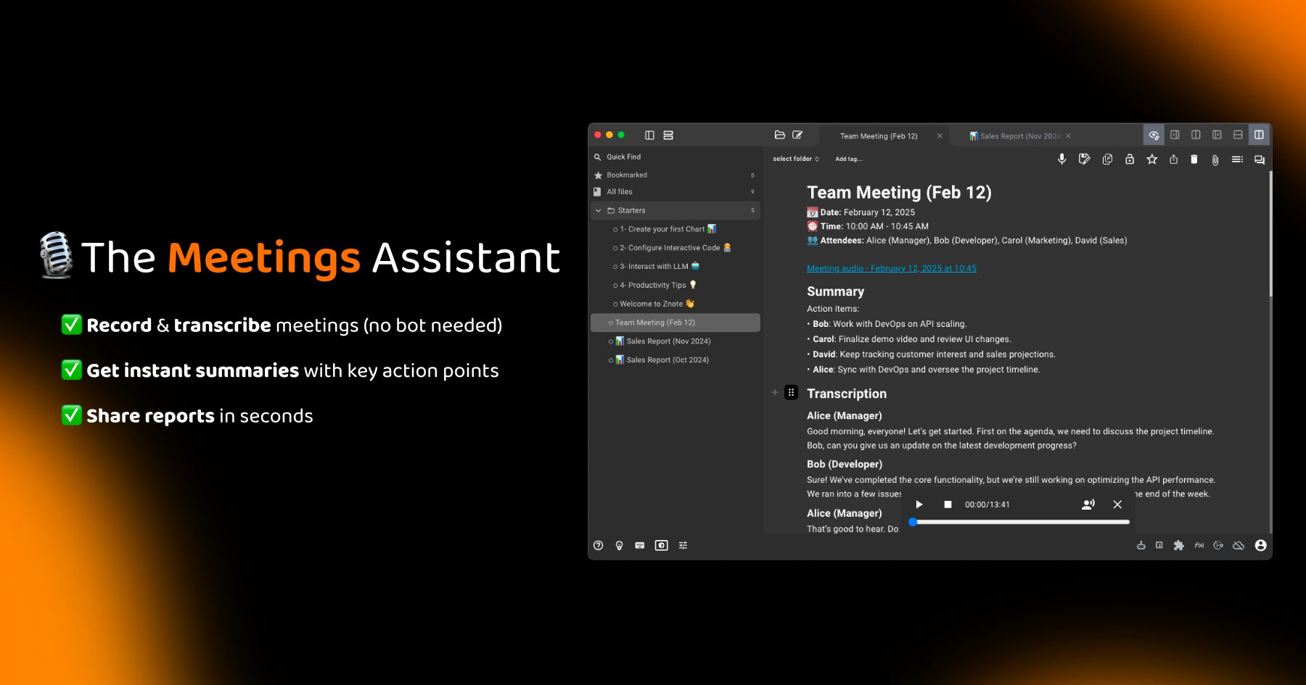
Task: Switch to Sales Report (Nov 2024) tab
Action: (x=1016, y=136)
